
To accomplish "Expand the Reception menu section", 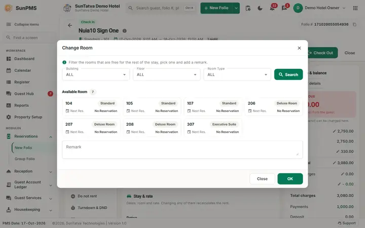I will point(51,172).
